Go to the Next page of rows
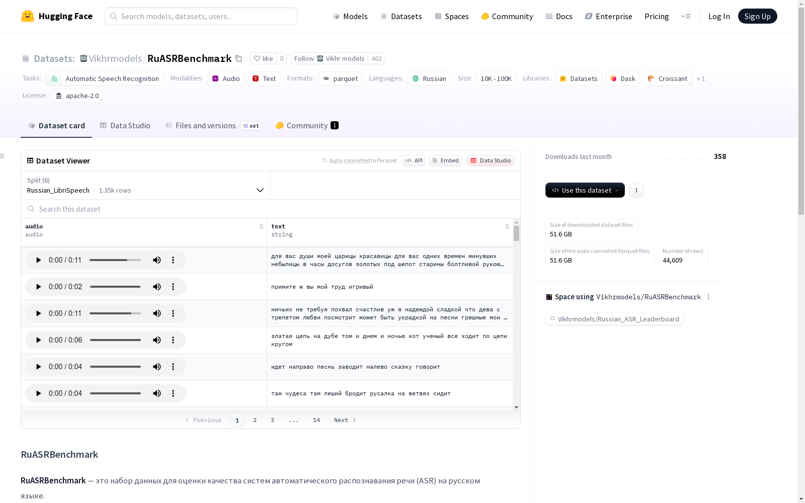 click(345, 420)
